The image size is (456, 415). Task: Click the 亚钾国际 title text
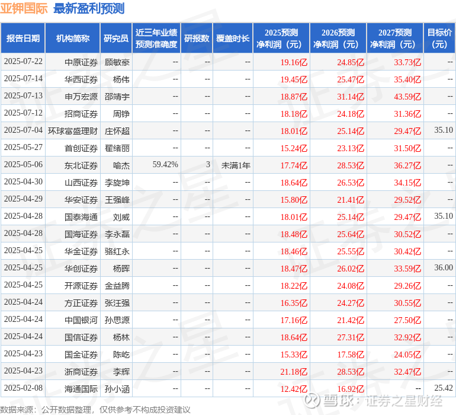[x=24, y=8]
